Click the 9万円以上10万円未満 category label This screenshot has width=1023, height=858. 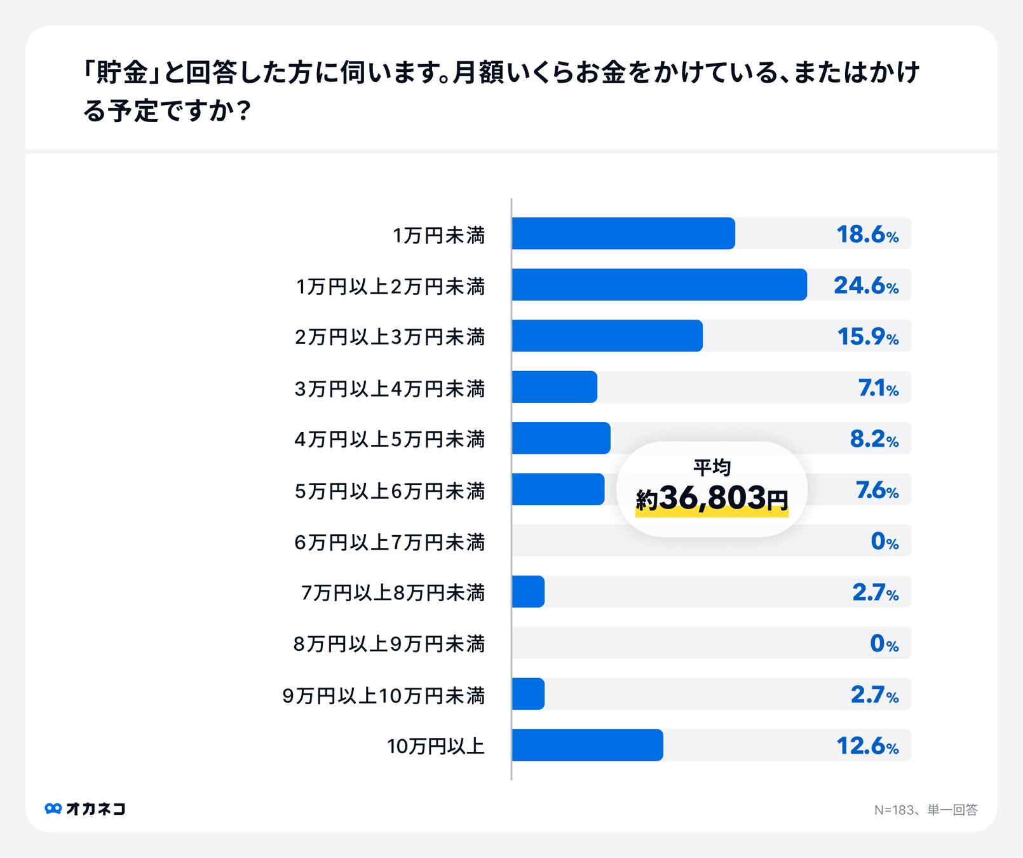383,695
